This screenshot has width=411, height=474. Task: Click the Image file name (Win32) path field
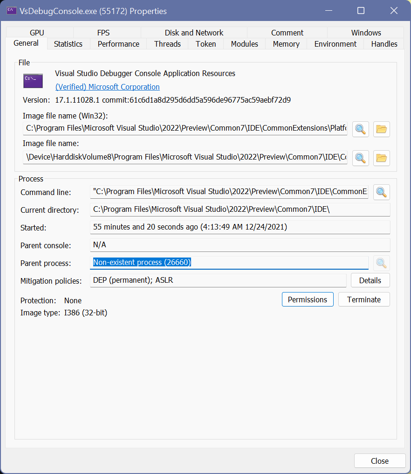185,128
